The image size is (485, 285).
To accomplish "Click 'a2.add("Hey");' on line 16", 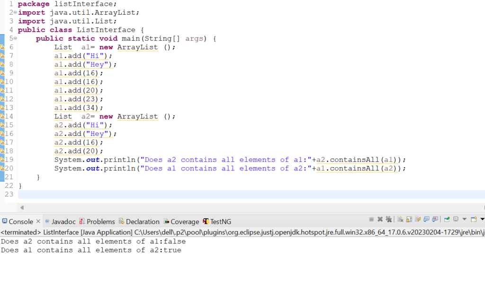I will pyautogui.click(x=85, y=134).
